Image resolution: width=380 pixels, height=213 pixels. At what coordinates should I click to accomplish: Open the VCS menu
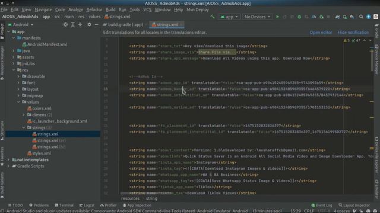147,9
